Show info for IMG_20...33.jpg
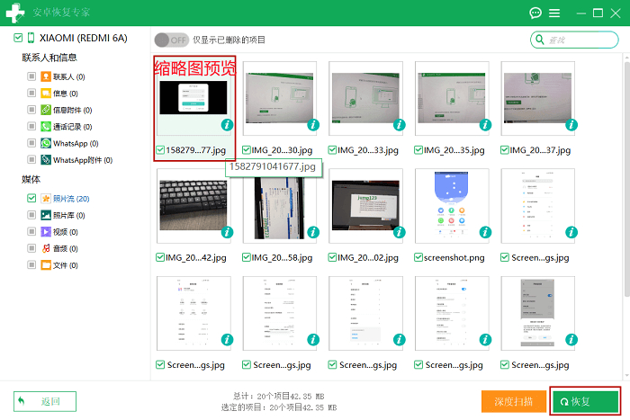Screen dimensions: 630x420 [399, 125]
